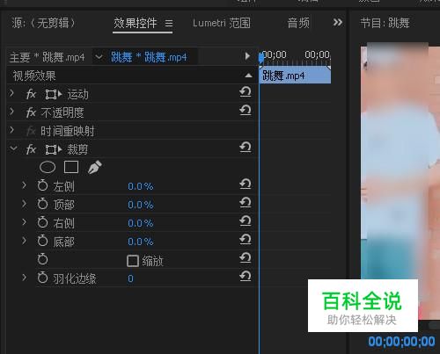Toggle timeline view with the play triangle
The width and height of the screenshot is (440, 354).
tap(247, 56)
